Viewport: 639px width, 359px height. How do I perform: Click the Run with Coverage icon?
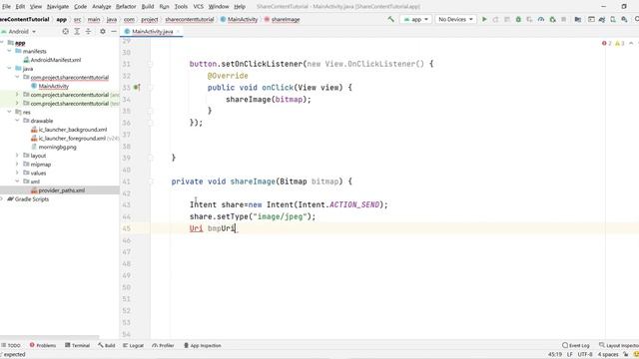click(x=529, y=19)
